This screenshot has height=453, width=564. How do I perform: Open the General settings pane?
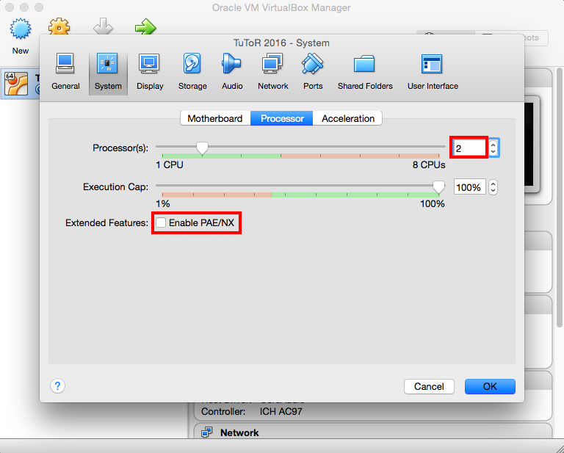(65, 71)
